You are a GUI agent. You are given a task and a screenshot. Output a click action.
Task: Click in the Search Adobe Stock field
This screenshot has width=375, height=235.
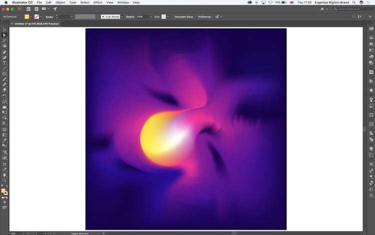tap(353, 9)
